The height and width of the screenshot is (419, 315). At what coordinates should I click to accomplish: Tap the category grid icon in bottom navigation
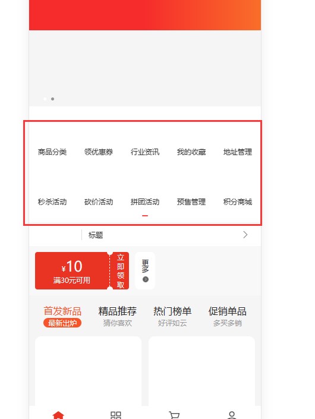pyautogui.click(x=116, y=415)
